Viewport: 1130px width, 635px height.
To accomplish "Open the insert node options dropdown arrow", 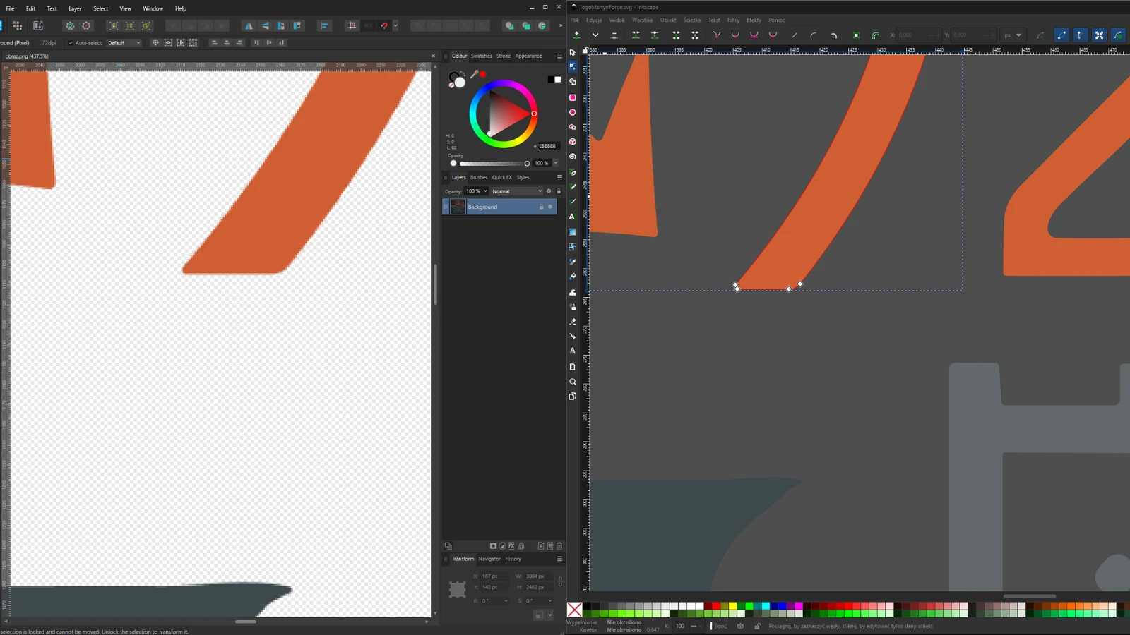I will coord(595,35).
